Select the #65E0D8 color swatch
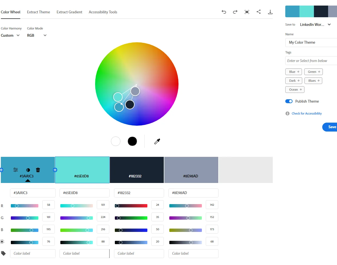 [x=82, y=170]
